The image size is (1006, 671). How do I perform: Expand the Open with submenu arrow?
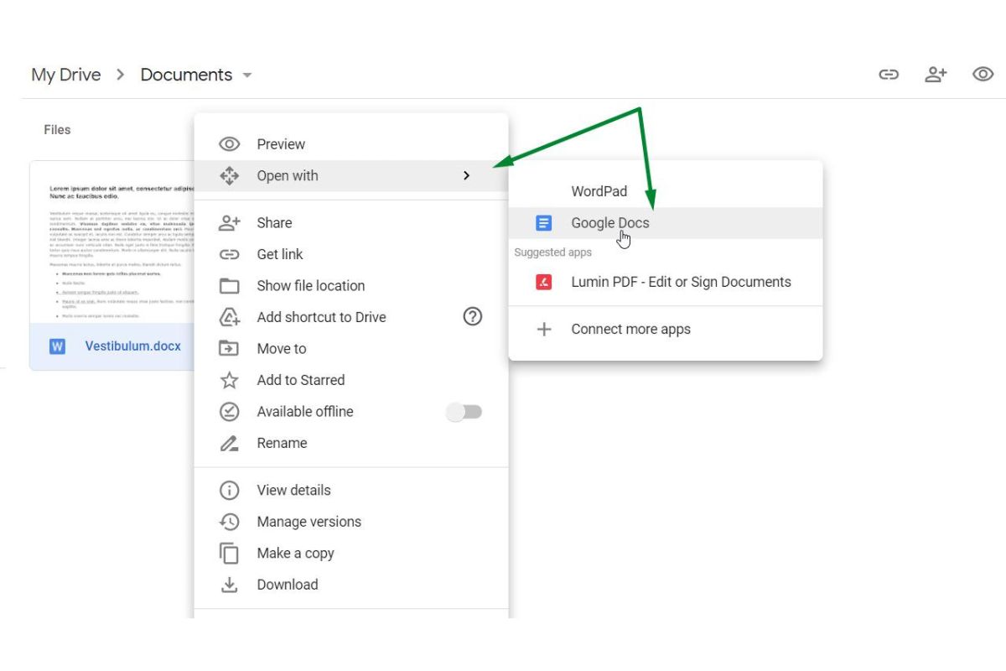[x=467, y=176]
